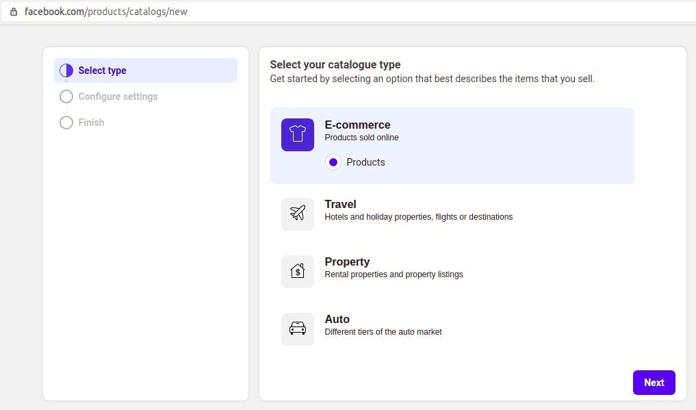Click the lock icon in address bar
Image resolution: width=696 pixels, height=410 pixels.
[14, 12]
